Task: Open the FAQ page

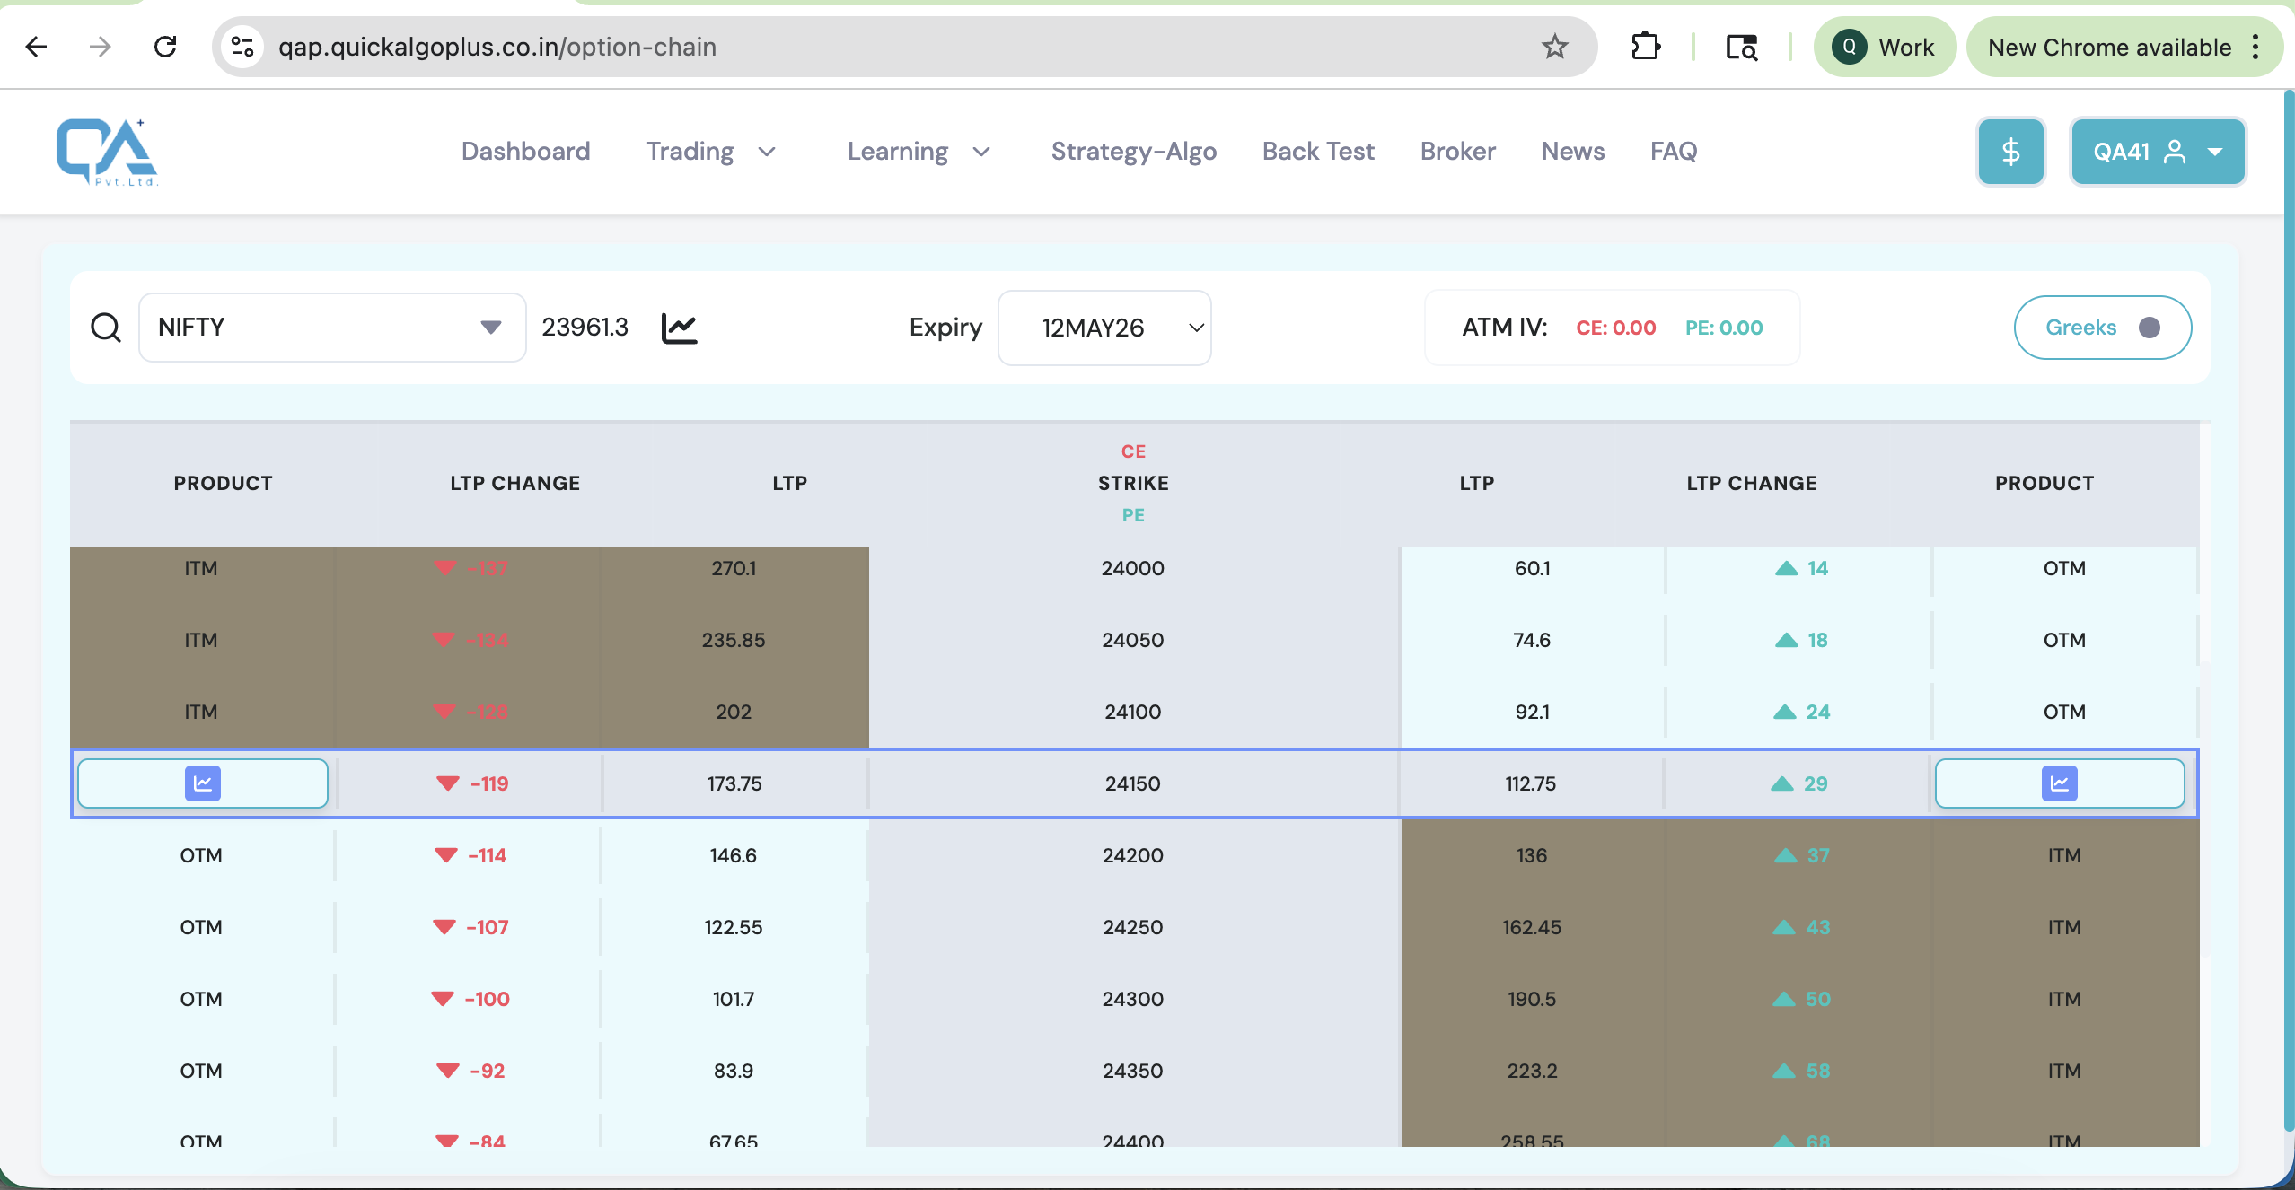Action: (x=1673, y=151)
